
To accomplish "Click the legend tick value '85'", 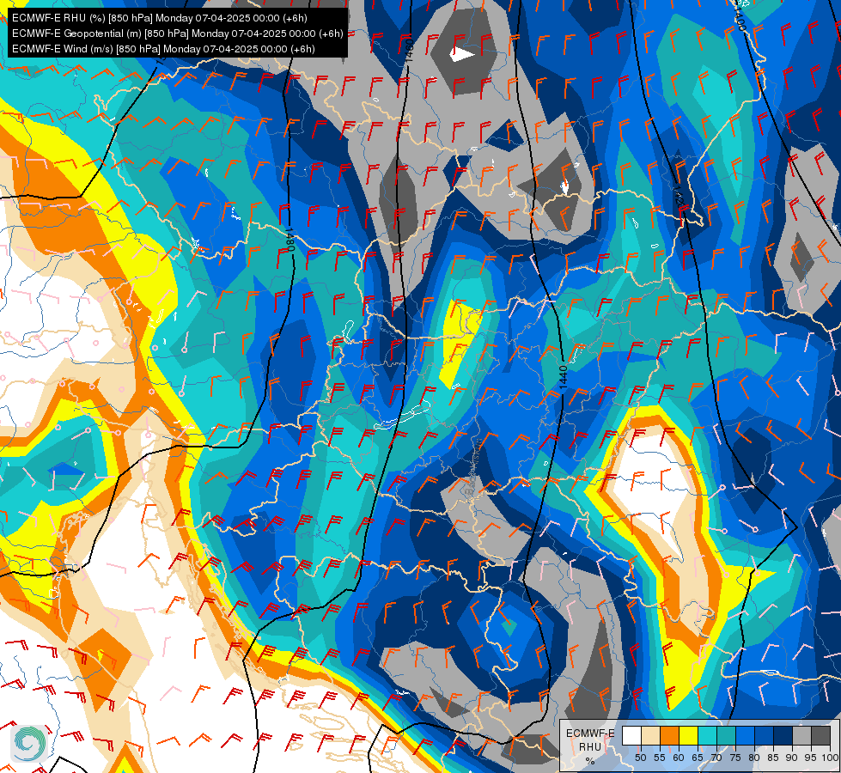I will click(x=773, y=758).
